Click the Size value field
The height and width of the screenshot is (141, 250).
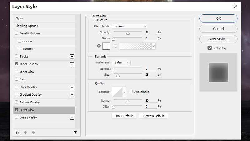tap(151, 75)
